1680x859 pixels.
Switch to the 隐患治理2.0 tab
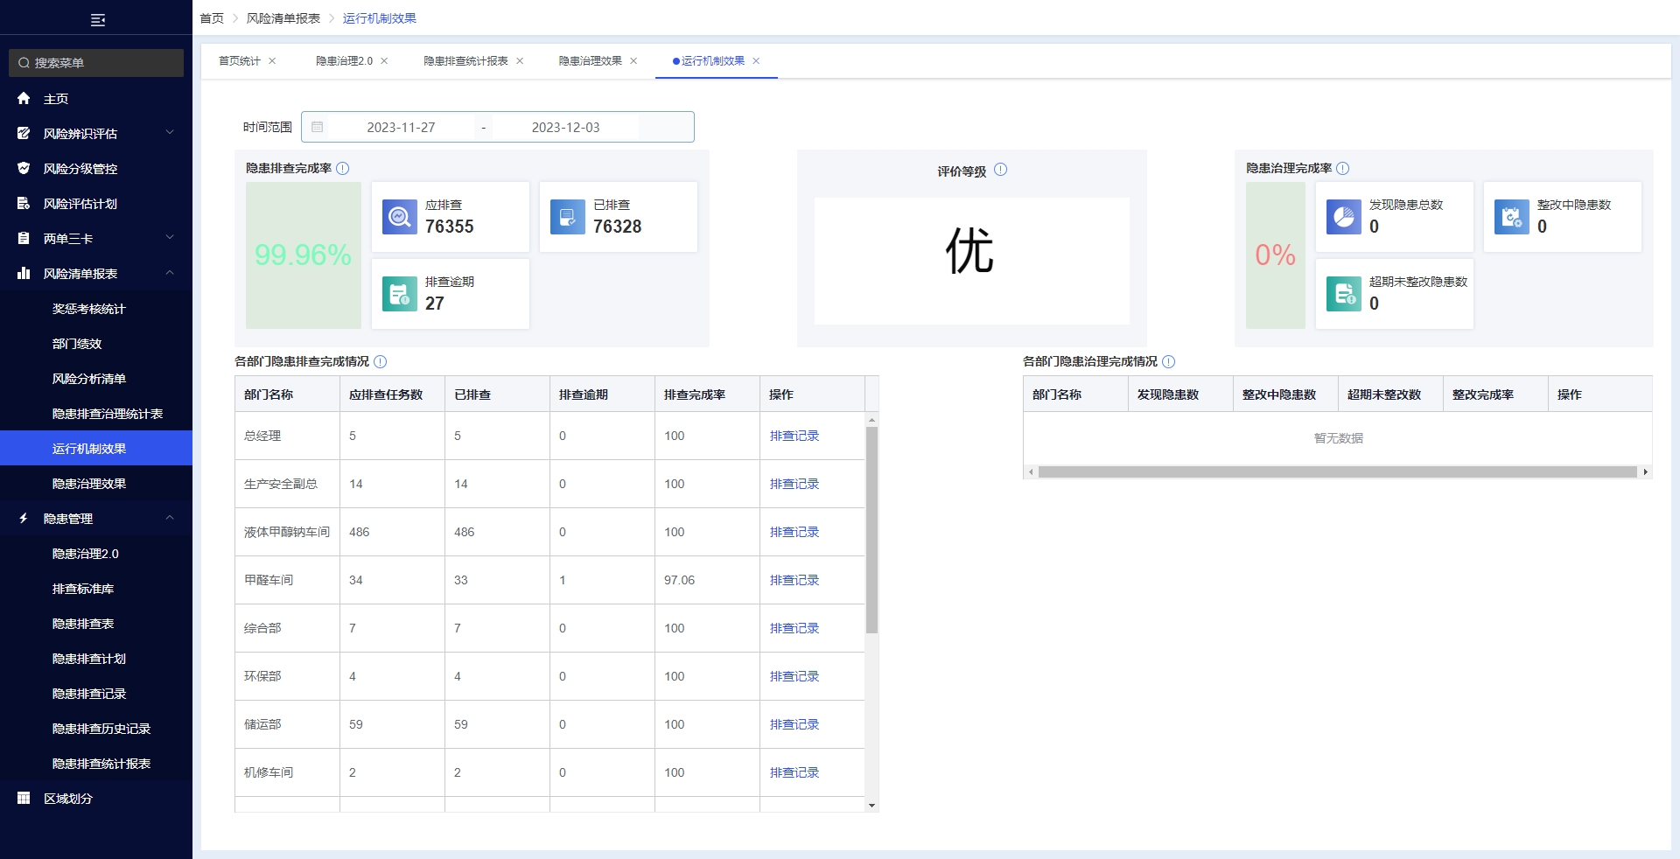[x=344, y=61]
